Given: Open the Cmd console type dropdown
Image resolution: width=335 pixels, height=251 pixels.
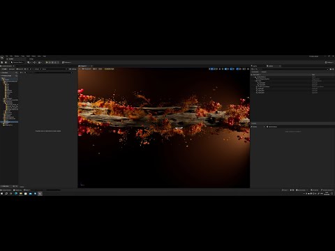Looking at the screenshot, I should pyautogui.click(x=27, y=190).
